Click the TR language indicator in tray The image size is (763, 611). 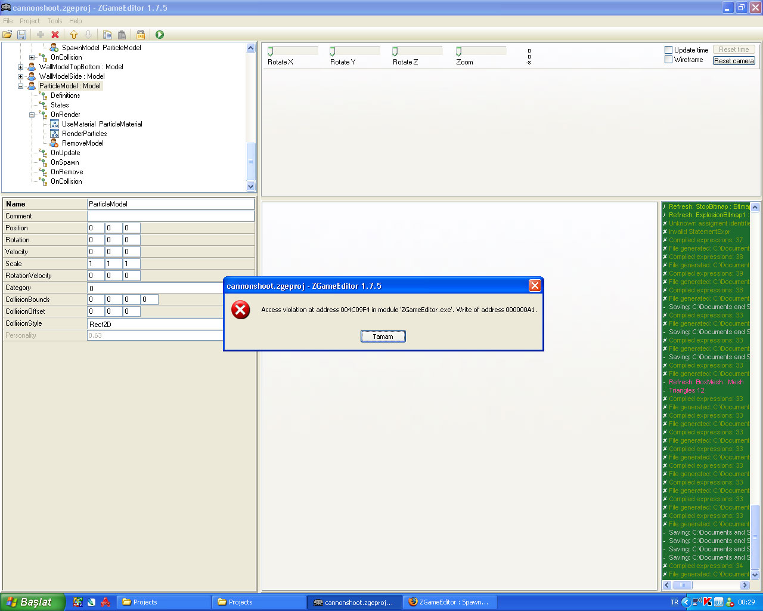click(x=675, y=602)
